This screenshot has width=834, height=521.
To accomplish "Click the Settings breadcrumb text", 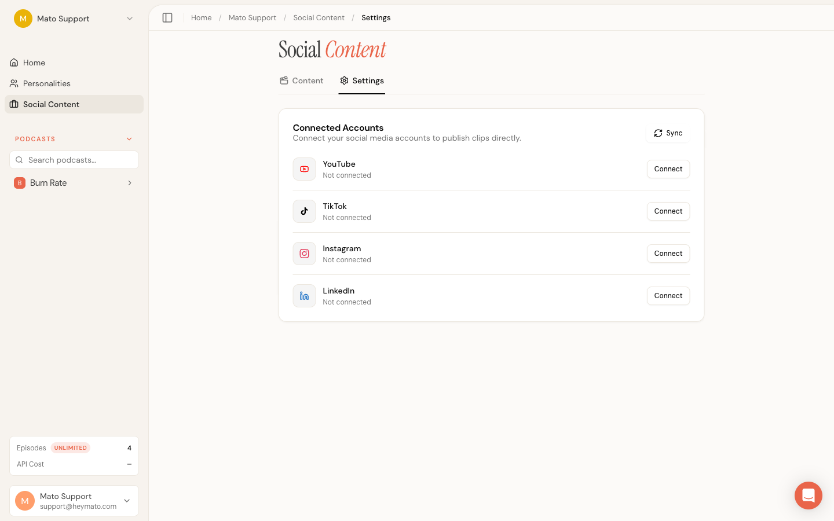I will coord(376,18).
